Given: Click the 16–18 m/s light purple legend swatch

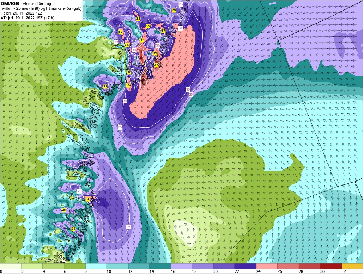Looking at the screenshot, I should click(x=181, y=266).
